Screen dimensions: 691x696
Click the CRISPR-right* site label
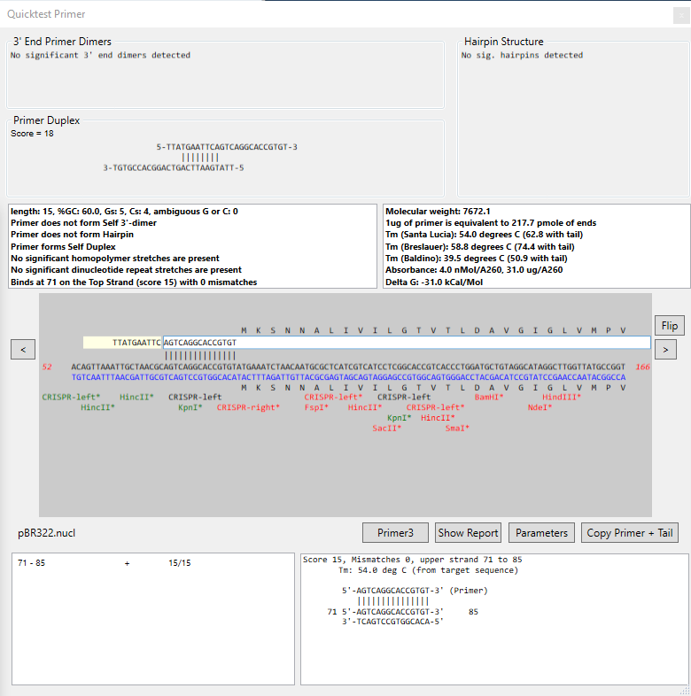(x=248, y=408)
